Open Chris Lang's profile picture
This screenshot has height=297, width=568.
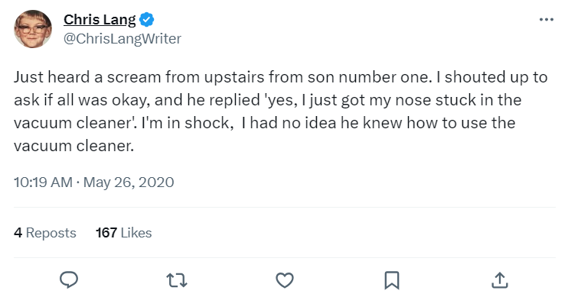pyautogui.click(x=33, y=29)
